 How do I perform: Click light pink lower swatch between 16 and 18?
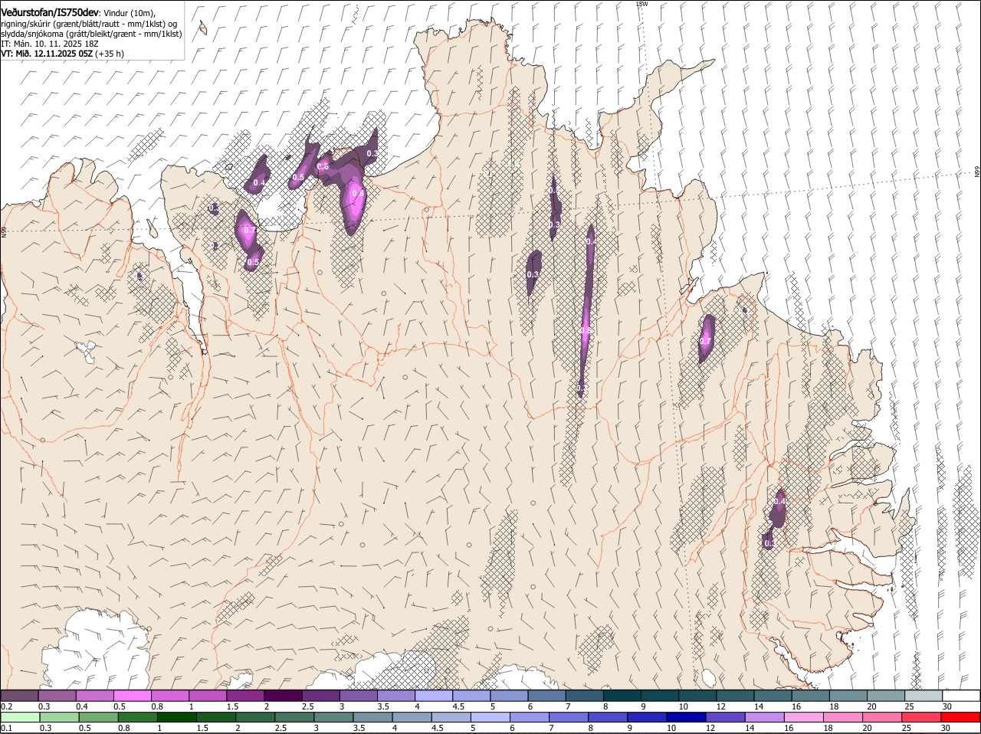click(x=803, y=717)
